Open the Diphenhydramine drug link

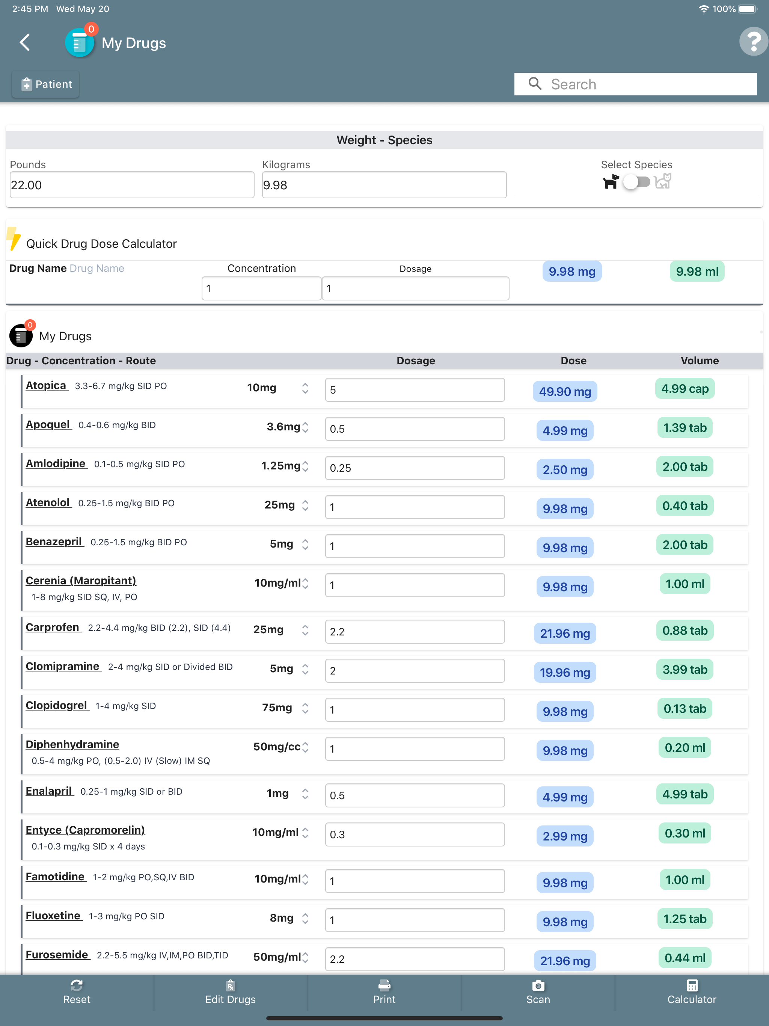(x=72, y=744)
